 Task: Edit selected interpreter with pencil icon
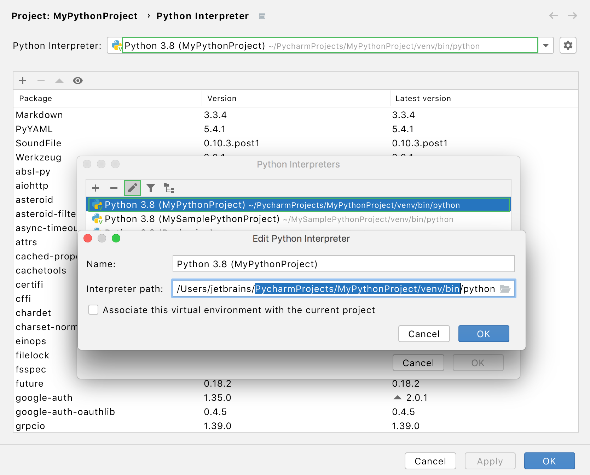coord(132,188)
